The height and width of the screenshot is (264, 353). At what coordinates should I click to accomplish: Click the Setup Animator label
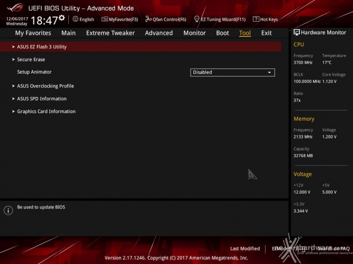(x=34, y=72)
